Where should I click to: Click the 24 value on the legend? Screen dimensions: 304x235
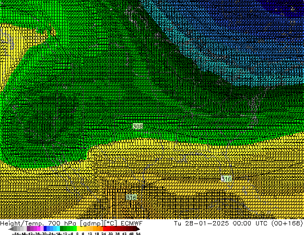point(104,234)
